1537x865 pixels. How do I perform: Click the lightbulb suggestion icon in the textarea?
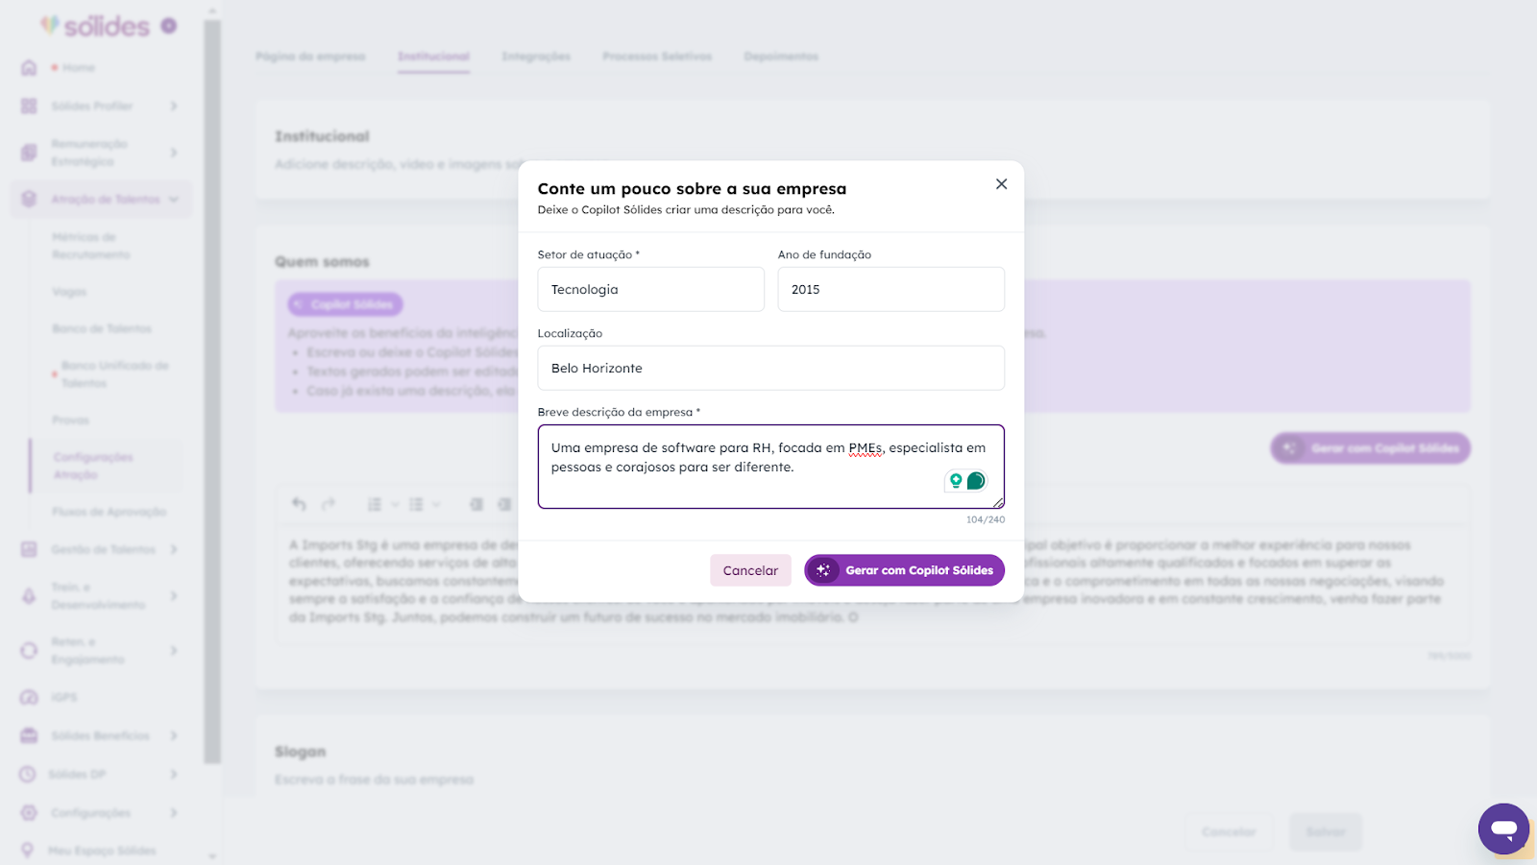956,480
